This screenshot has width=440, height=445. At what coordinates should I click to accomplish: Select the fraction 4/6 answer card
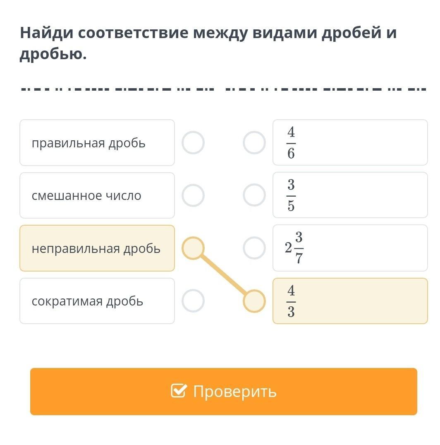click(350, 143)
